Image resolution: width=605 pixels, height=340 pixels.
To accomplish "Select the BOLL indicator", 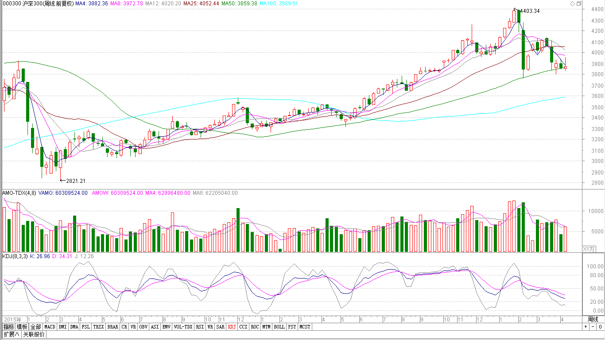I will click(279, 327).
